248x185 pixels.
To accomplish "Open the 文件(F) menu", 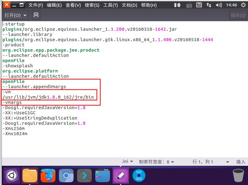I will pyautogui.click(x=36, y=5).
